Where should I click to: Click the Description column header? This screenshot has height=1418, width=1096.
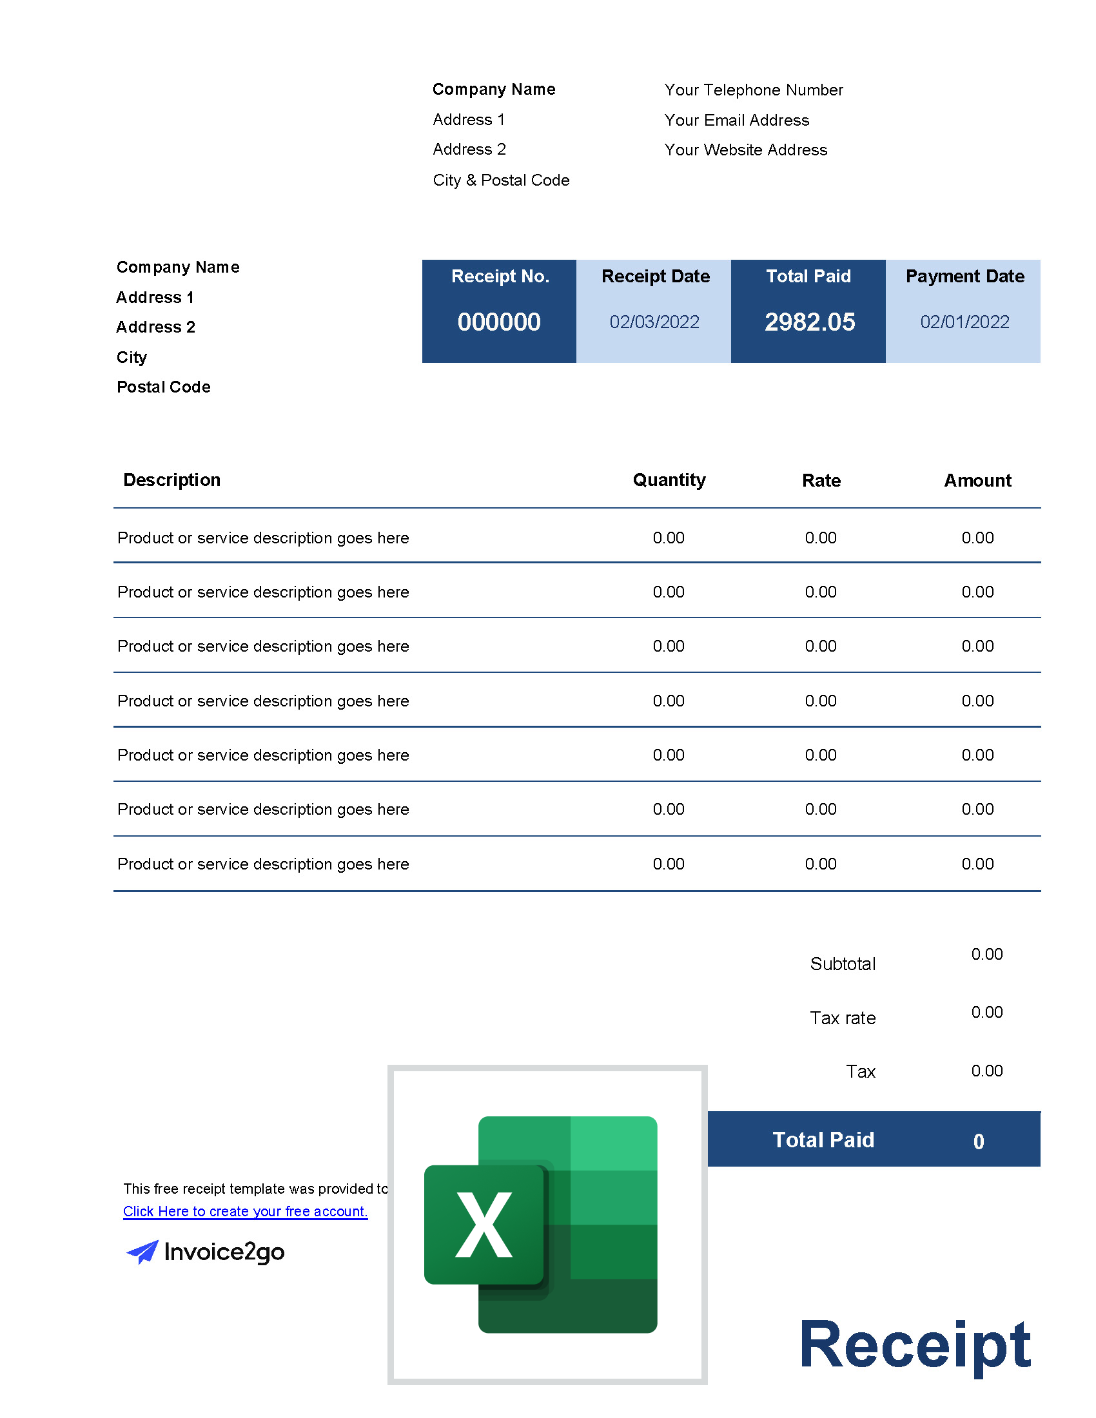[x=172, y=480]
